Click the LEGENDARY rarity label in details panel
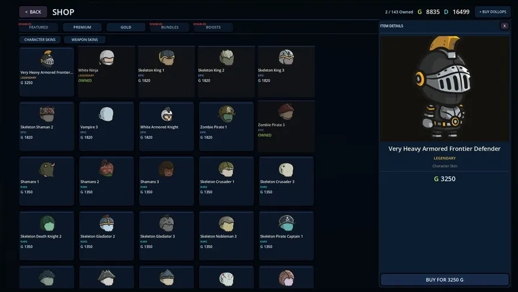 coord(445,158)
